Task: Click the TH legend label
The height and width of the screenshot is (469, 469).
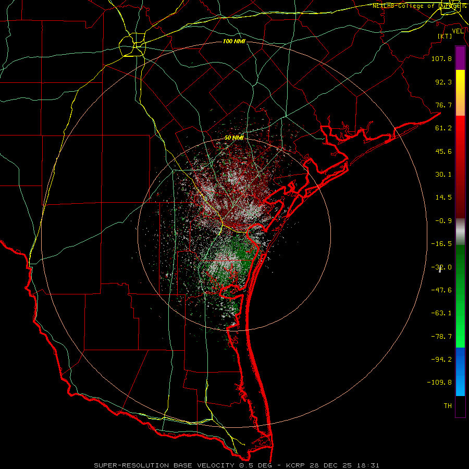Action: pos(448,406)
